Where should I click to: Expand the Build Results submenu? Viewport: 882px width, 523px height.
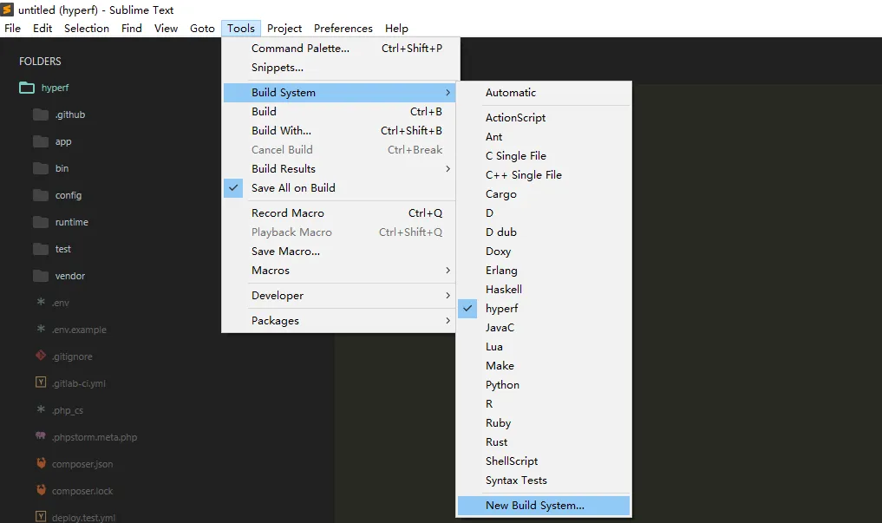(x=339, y=169)
